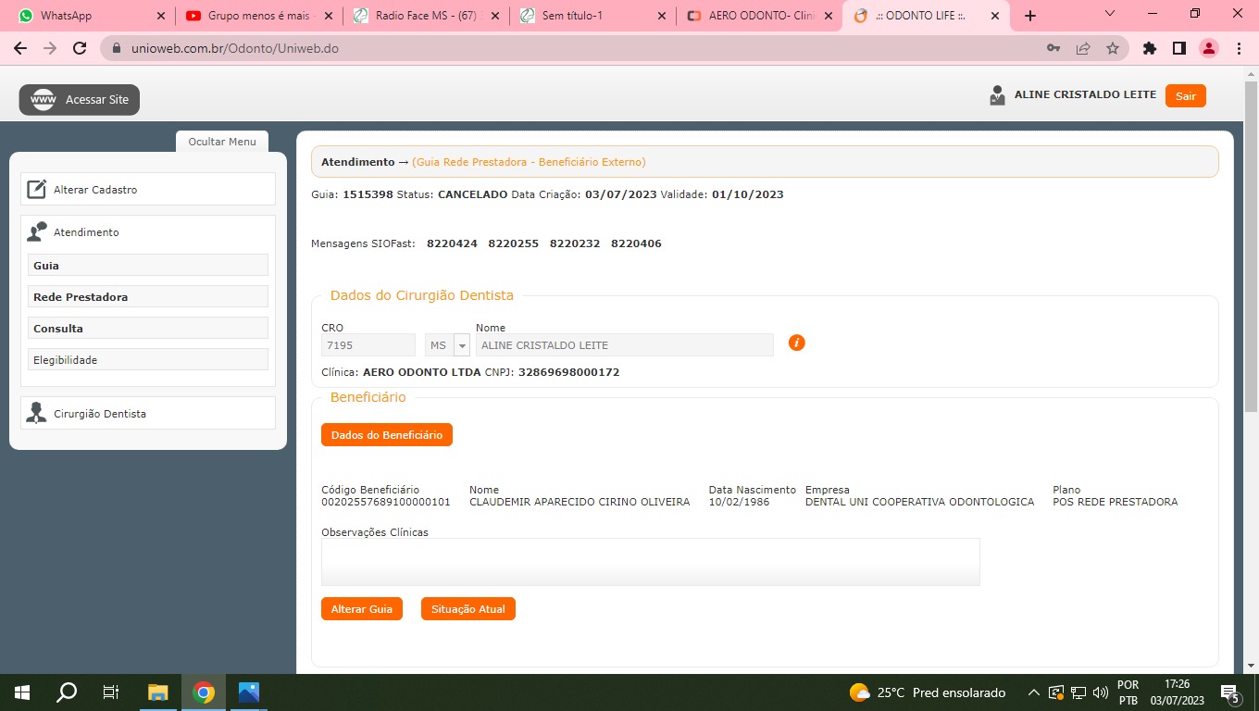This screenshot has height=711, width=1259.
Task: Switch to AERO ODONTO browser tab
Action: [757, 16]
